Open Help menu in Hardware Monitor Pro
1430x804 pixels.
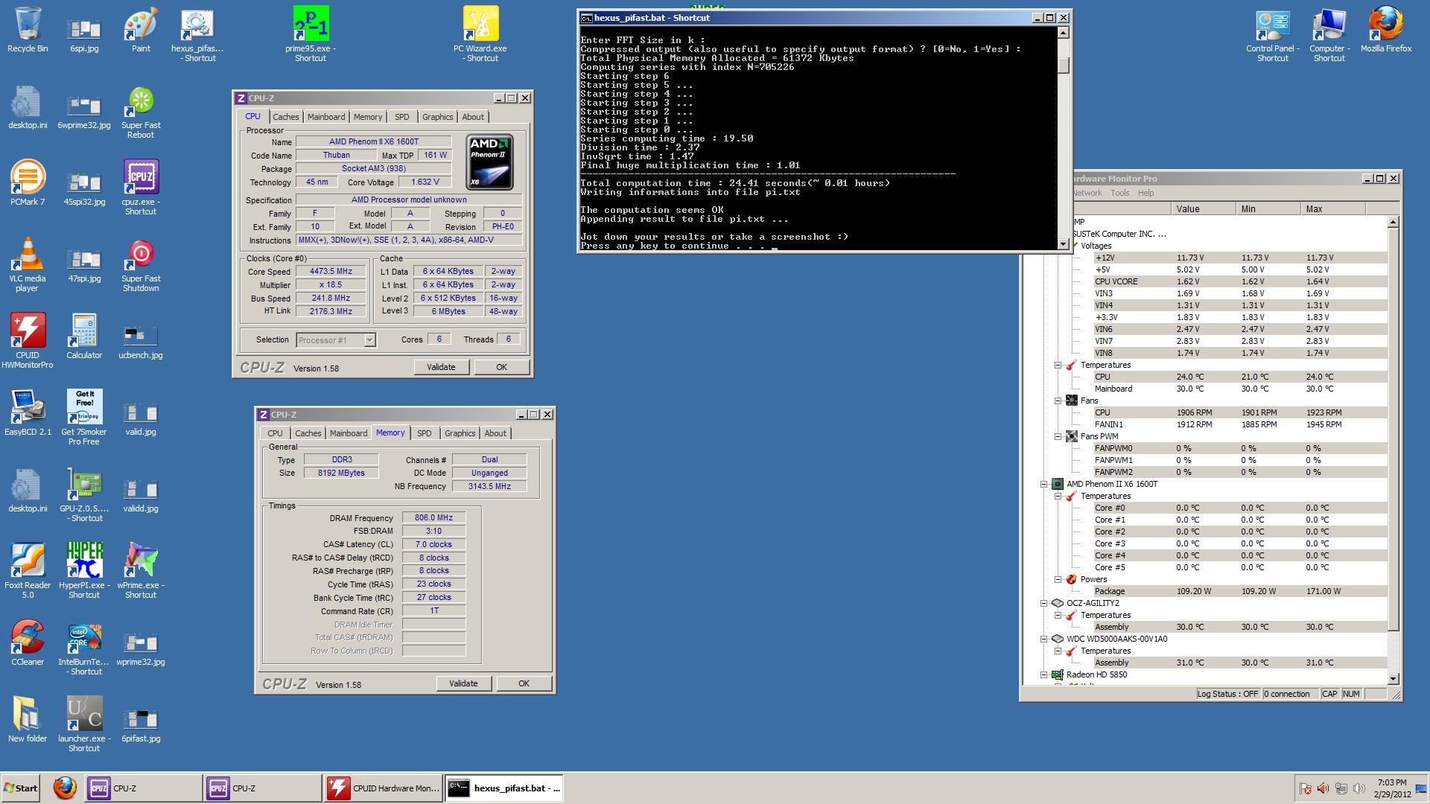click(x=1145, y=193)
